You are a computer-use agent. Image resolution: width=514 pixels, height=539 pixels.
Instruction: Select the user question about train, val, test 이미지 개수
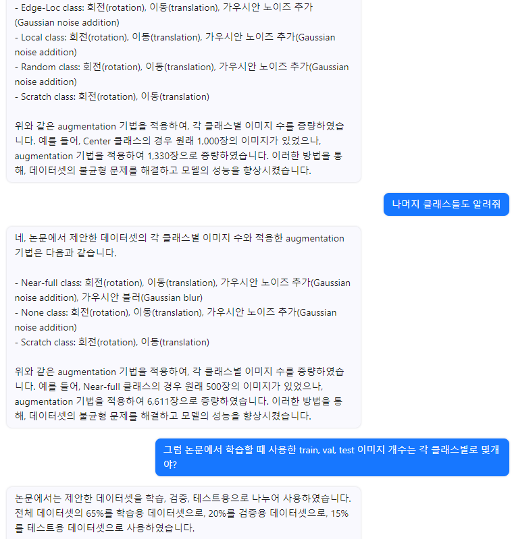point(332,457)
